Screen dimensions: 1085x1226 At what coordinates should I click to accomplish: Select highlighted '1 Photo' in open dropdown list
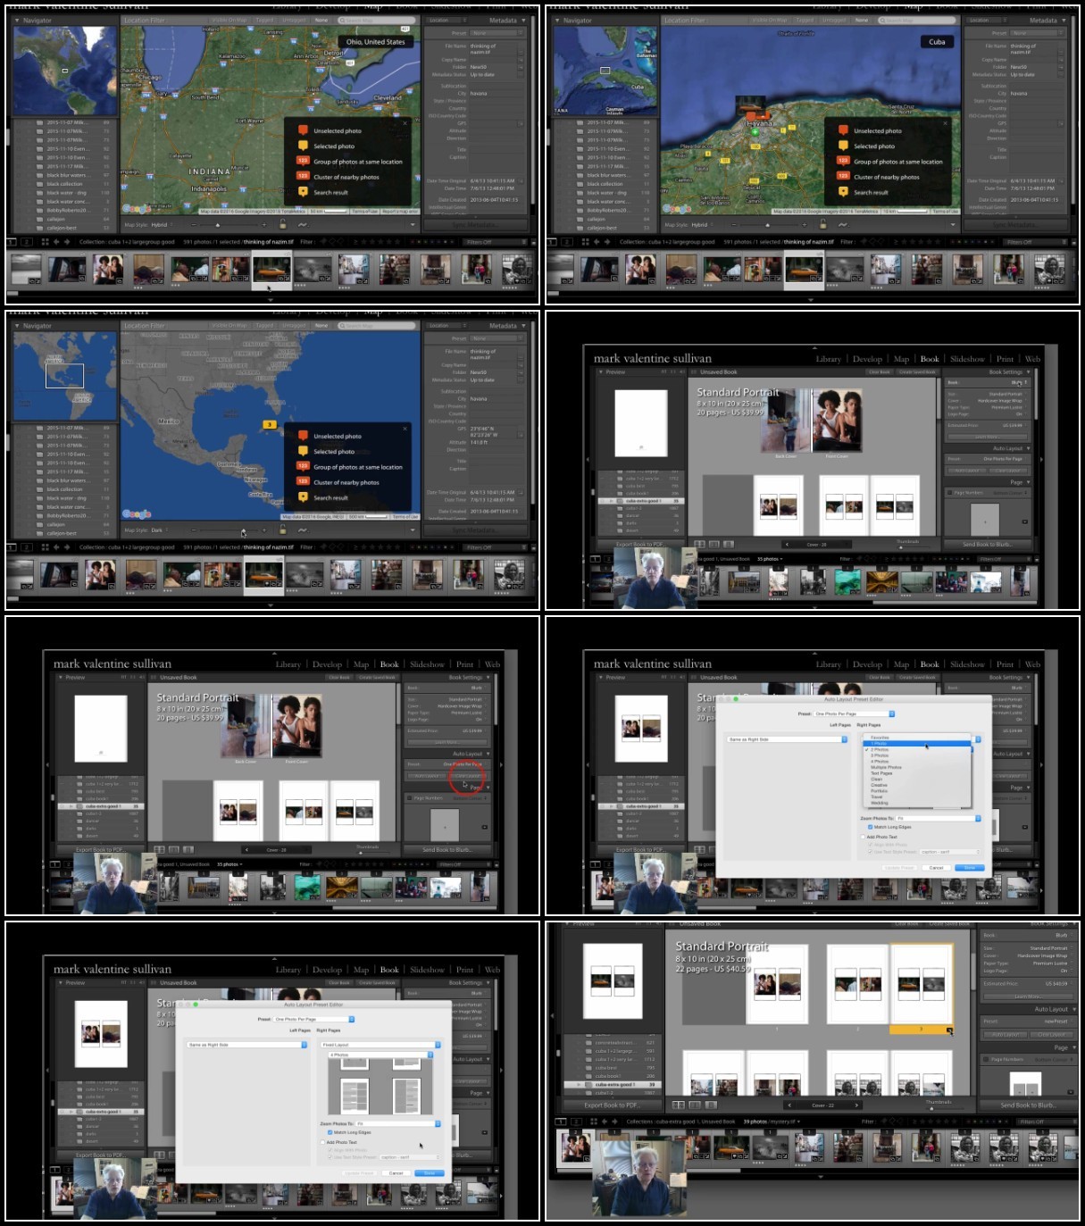coord(915,743)
